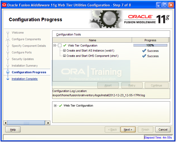Click the green checkmark in the lower log tree
Viewport: 176px width, 142px height.
[x=61, y=106]
